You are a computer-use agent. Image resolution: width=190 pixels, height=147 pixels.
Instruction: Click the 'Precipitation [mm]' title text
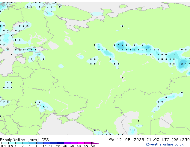pyautogui.click(x=19, y=140)
